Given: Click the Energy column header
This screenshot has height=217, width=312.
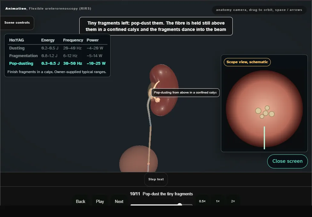Looking at the screenshot, I should (x=48, y=40).
